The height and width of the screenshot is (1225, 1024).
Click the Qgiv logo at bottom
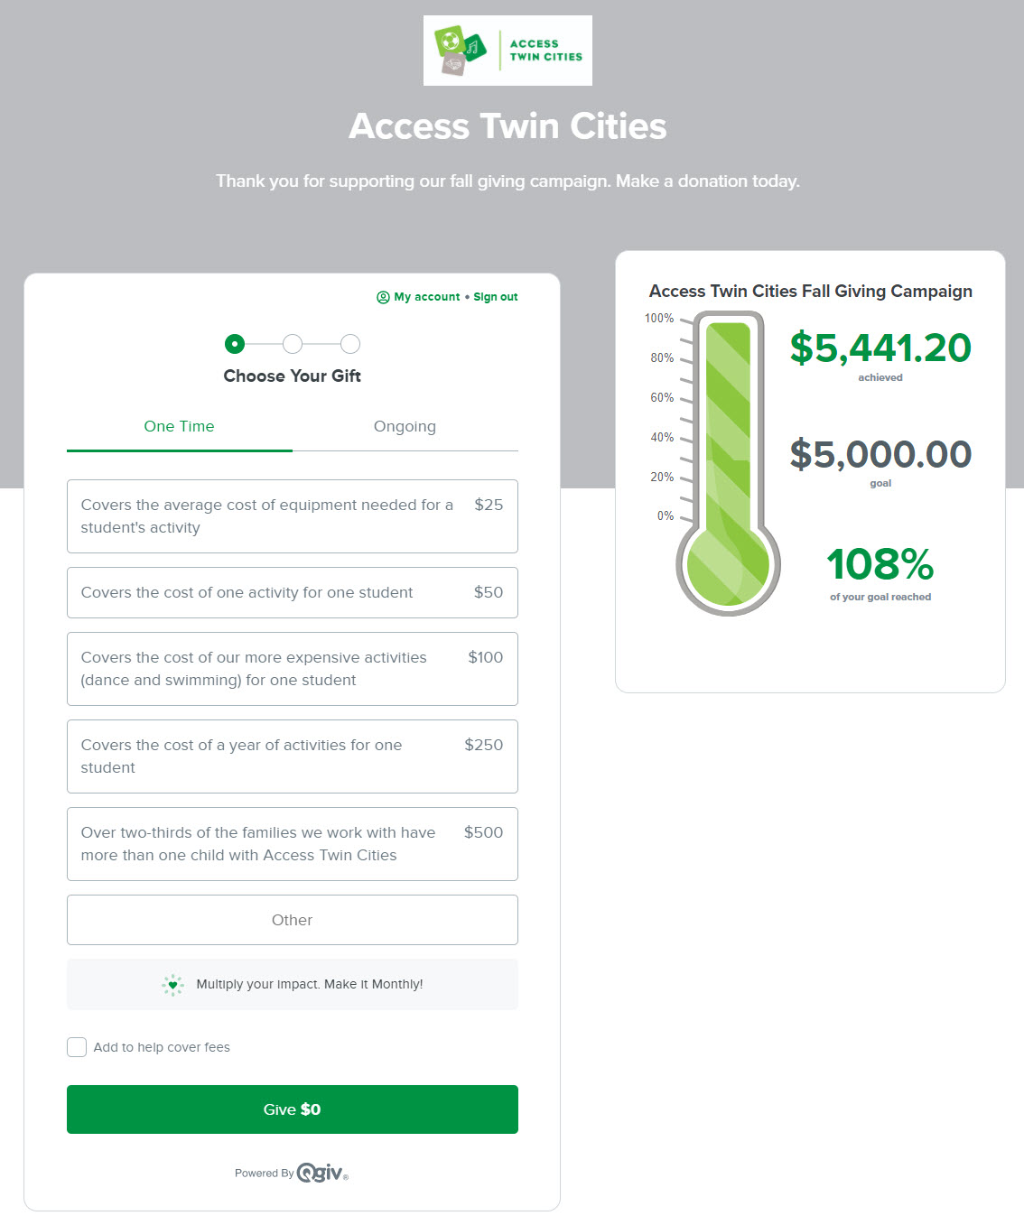click(322, 1173)
